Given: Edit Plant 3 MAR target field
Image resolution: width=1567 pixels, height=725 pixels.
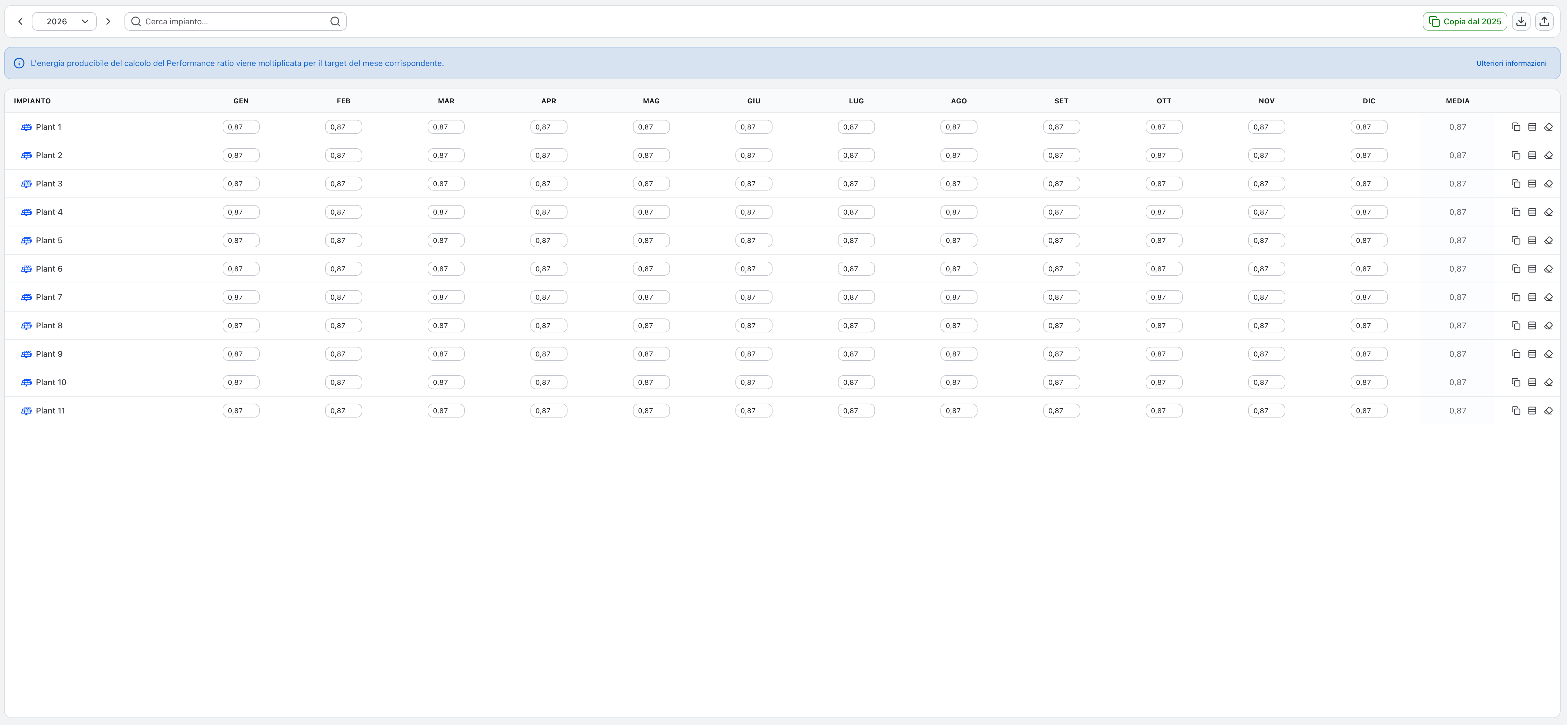Looking at the screenshot, I should 446,184.
